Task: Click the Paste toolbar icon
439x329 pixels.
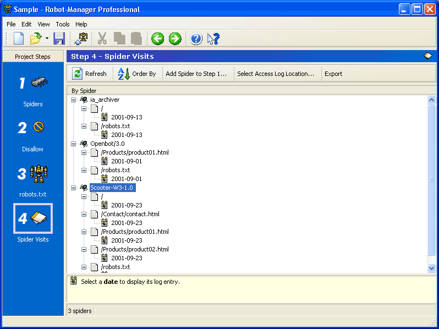Action: pyautogui.click(x=136, y=39)
